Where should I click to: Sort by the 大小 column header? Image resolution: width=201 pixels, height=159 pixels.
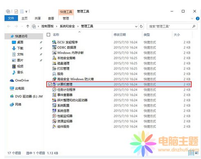pyautogui.click(x=177, y=35)
